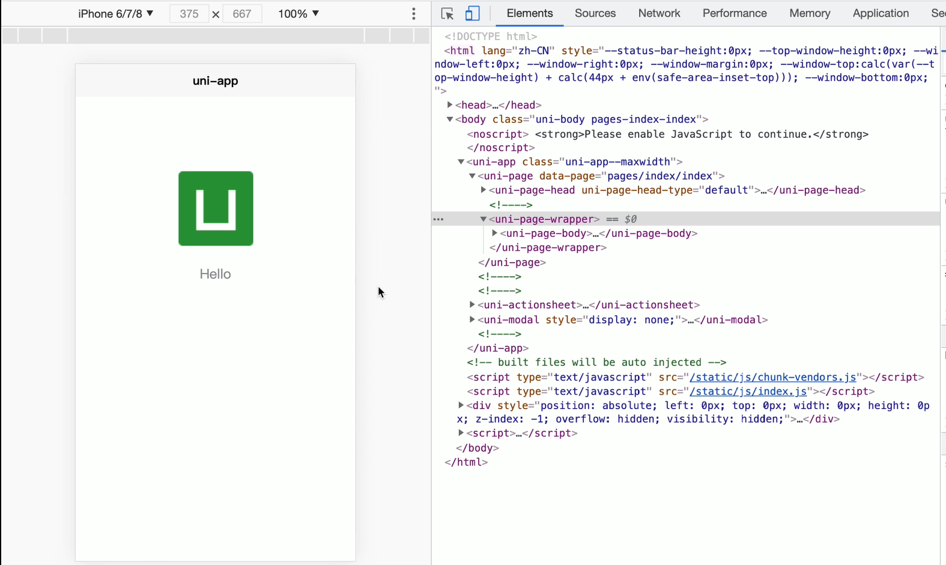Switch to the Sources tab
946x565 pixels.
tap(595, 13)
